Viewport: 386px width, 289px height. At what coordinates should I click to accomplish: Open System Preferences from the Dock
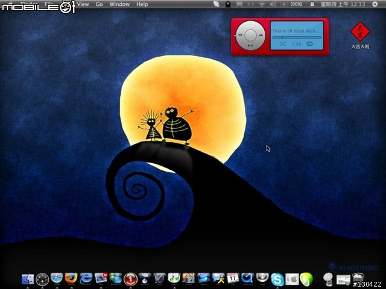pyautogui.click(x=292, y=279)
